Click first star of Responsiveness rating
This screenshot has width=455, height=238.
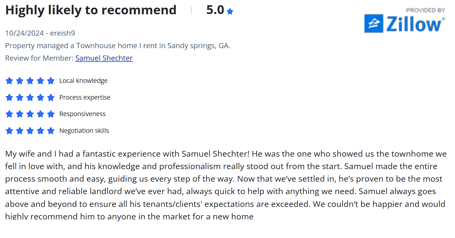(x=9, y=114)
